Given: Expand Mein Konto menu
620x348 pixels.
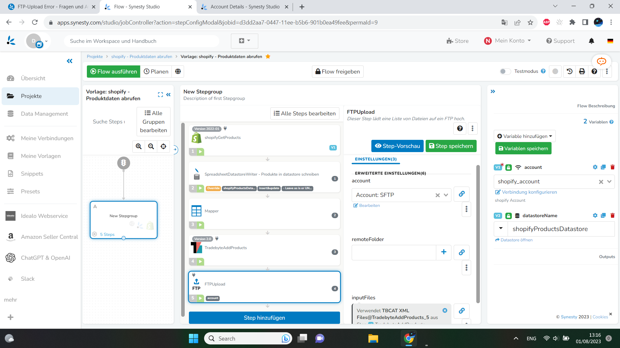Looking at the screenshot, I should [507, 41].
